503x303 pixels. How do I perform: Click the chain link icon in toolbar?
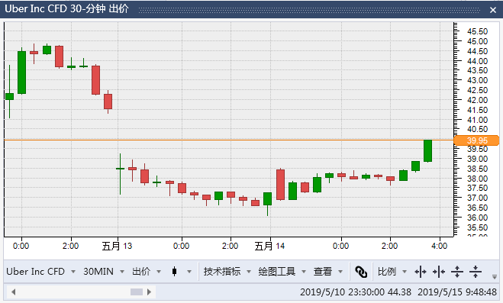pyautogui.click(x=361, y=272)
